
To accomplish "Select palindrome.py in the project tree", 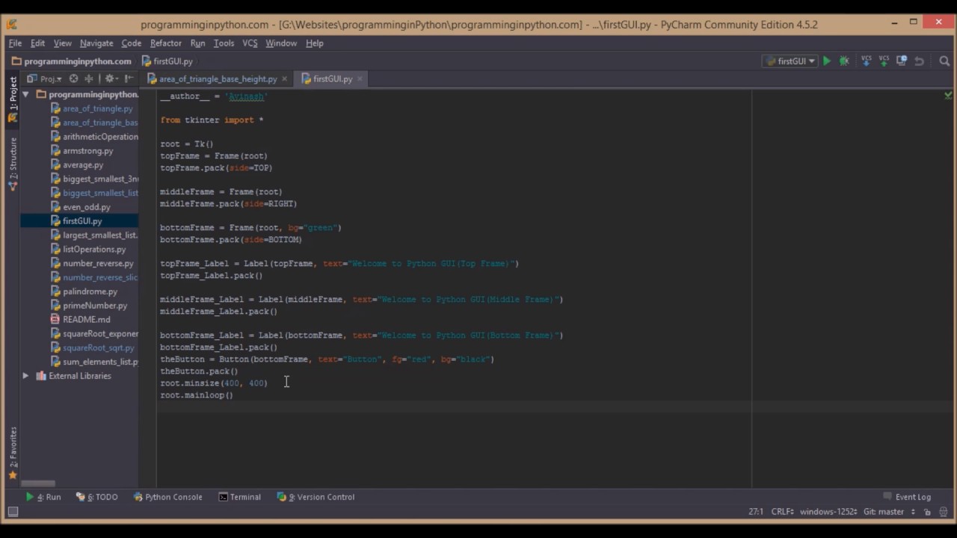I will coord(90,291).
